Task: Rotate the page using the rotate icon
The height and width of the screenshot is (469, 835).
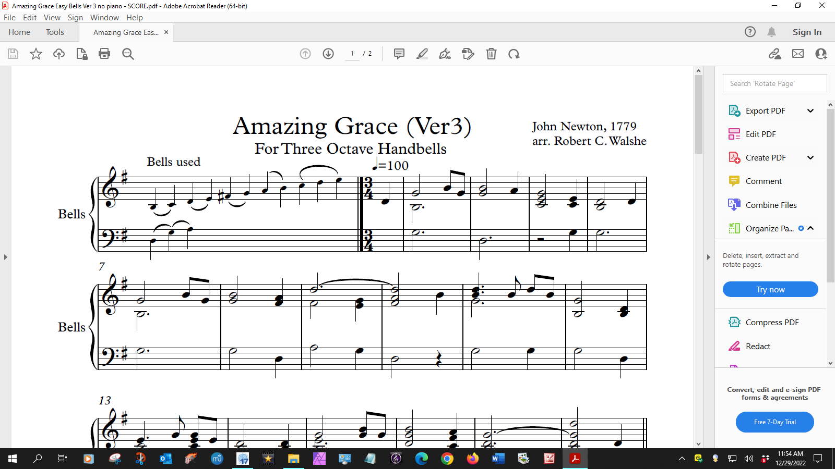Action: pyautogui.click(x=514, y=54)
